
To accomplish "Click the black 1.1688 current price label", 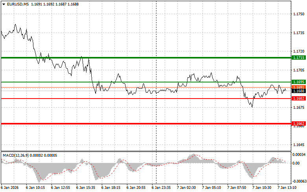I will (299, 91).
